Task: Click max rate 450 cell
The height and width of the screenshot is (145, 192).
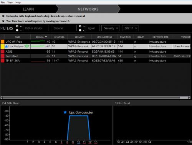Action: [x=120, y=61]
